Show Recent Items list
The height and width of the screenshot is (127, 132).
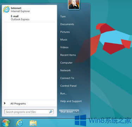click(68, 55)
